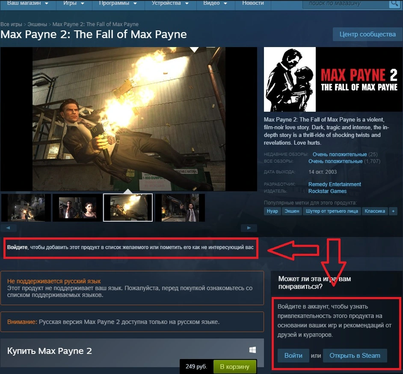
Task: Open the Устройства dropdown
Action: tap(170, 3)
